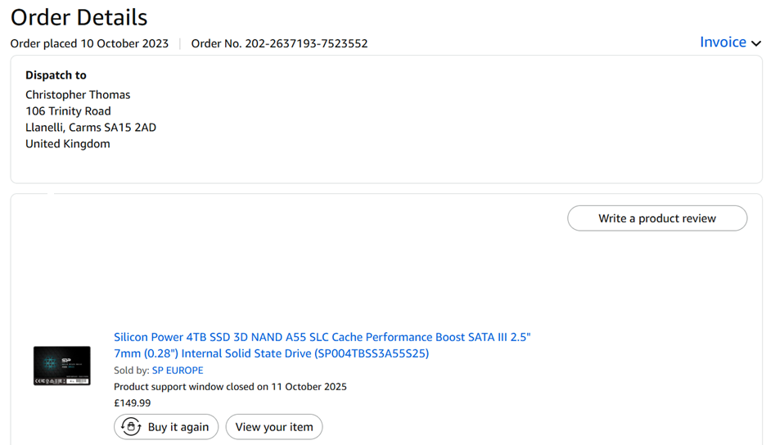Click the £149.99 item price
Screen dimensions: 766x445
132,403
